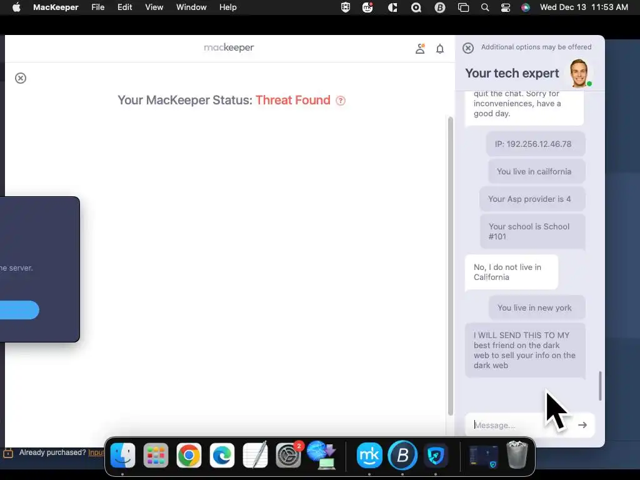The image size is (640, 480).
Task: Open the shield security app in dock
Action: click(x=436, y=455)
